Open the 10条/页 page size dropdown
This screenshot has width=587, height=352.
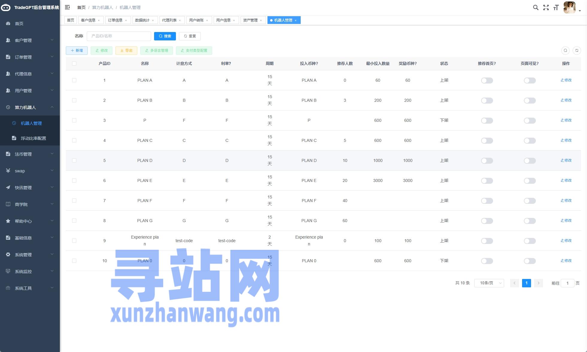[x=489, y=283]
